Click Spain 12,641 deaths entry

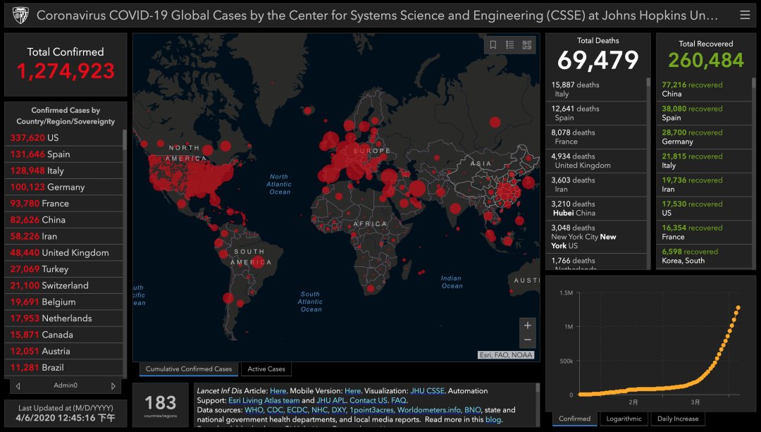pyautogui.click(x=596, y=113)
